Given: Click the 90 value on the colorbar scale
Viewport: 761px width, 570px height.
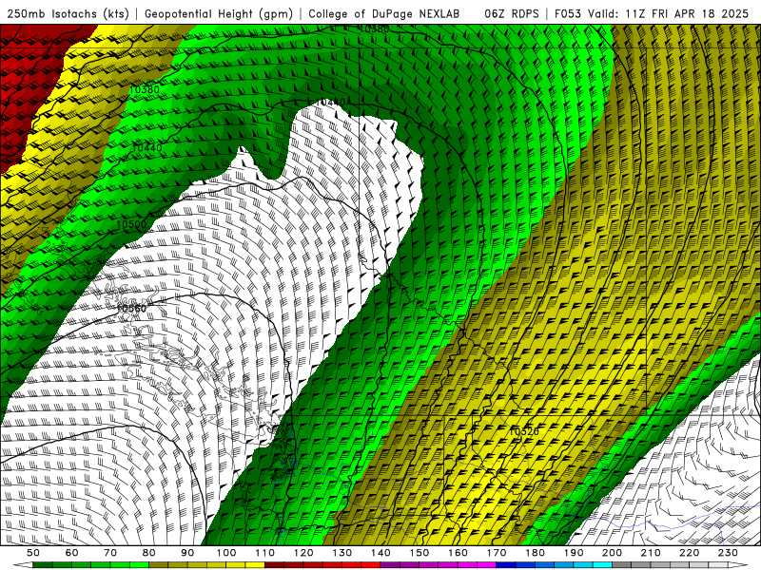Looking at the screenshot, I should coord(187,553).
